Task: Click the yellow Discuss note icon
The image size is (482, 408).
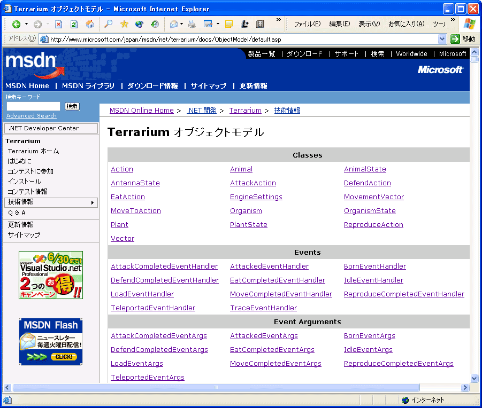Action: click(x=229, y=24)
